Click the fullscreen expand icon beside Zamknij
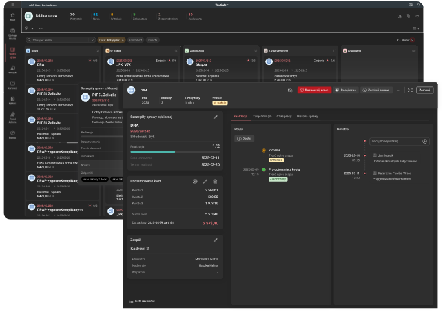445x317 pixels. click(x=410, y=90)
